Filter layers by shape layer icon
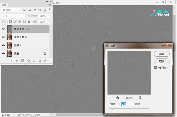Screen dimensions: 177x117 coord(40,10)
